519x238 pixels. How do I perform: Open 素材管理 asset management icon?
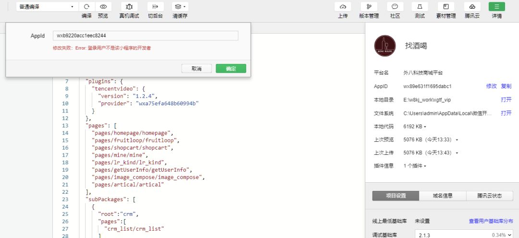pyautogui.click(x=446, y=7)
